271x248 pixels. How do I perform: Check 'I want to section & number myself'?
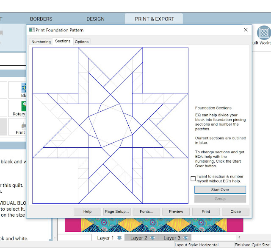(193, 178)
